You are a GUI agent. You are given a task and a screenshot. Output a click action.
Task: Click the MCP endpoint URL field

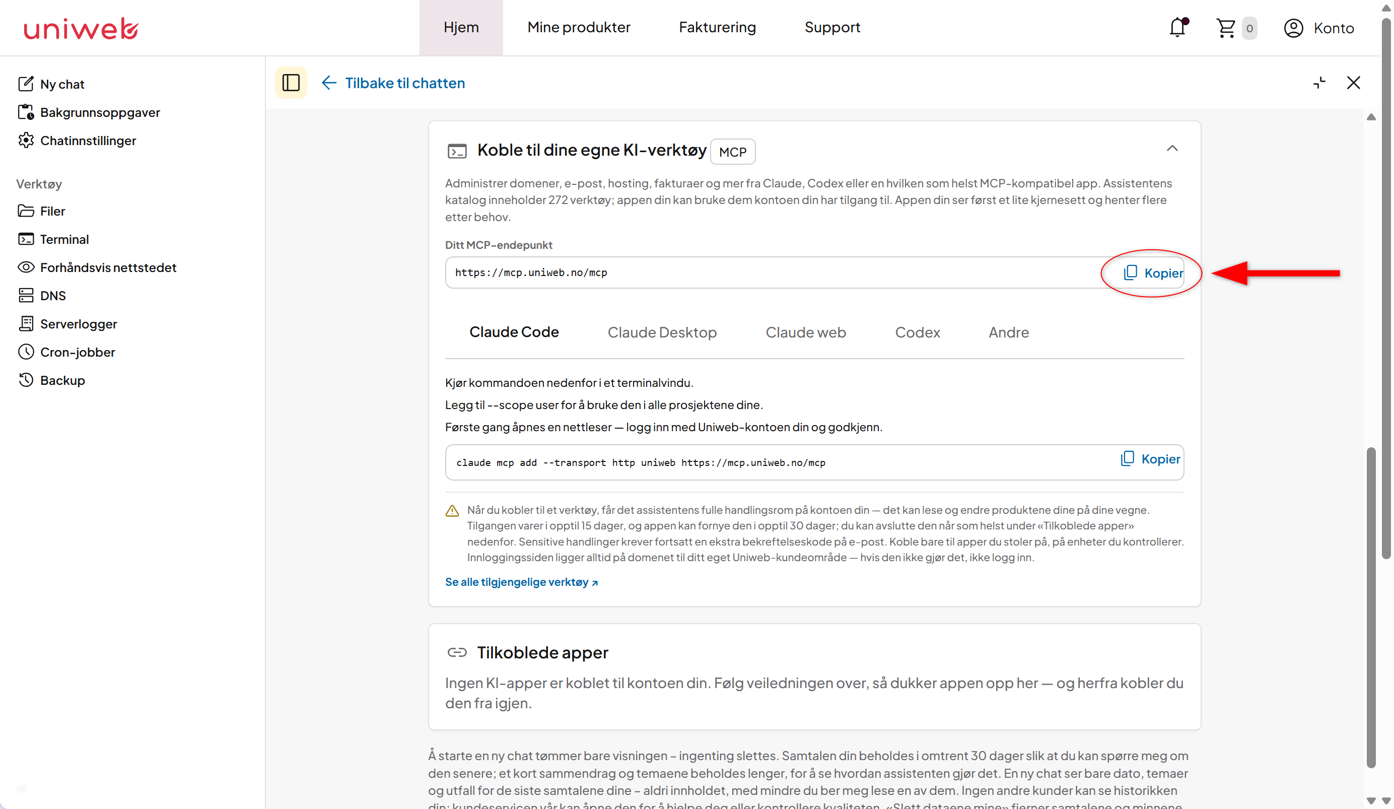click(x=814, y=272)
